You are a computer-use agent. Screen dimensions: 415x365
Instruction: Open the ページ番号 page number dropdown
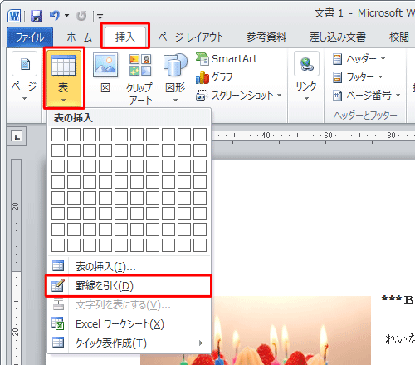367,96
